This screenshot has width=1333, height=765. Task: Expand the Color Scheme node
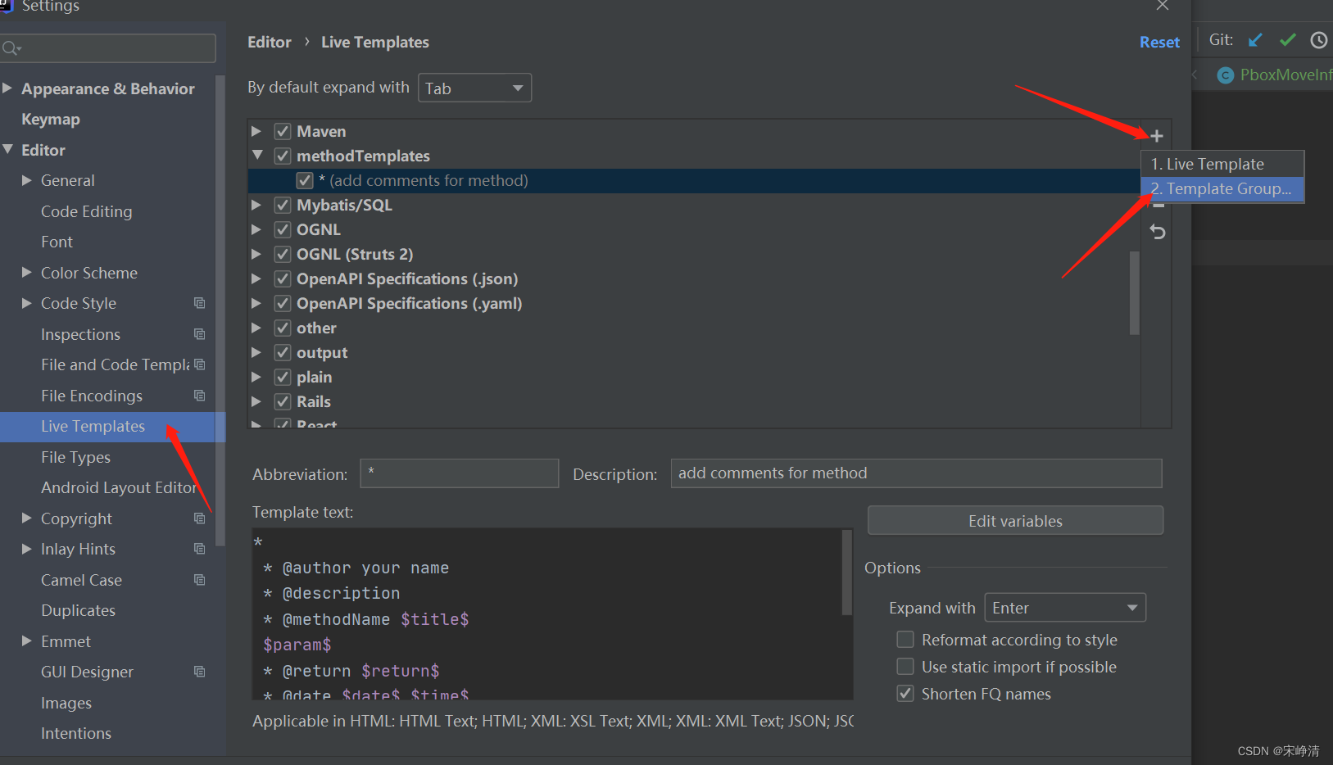tap(27, 272)
